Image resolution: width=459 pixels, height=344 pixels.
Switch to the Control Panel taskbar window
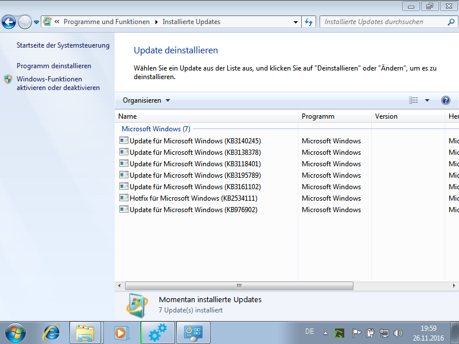pyautogui.click(x=193, y=333)
